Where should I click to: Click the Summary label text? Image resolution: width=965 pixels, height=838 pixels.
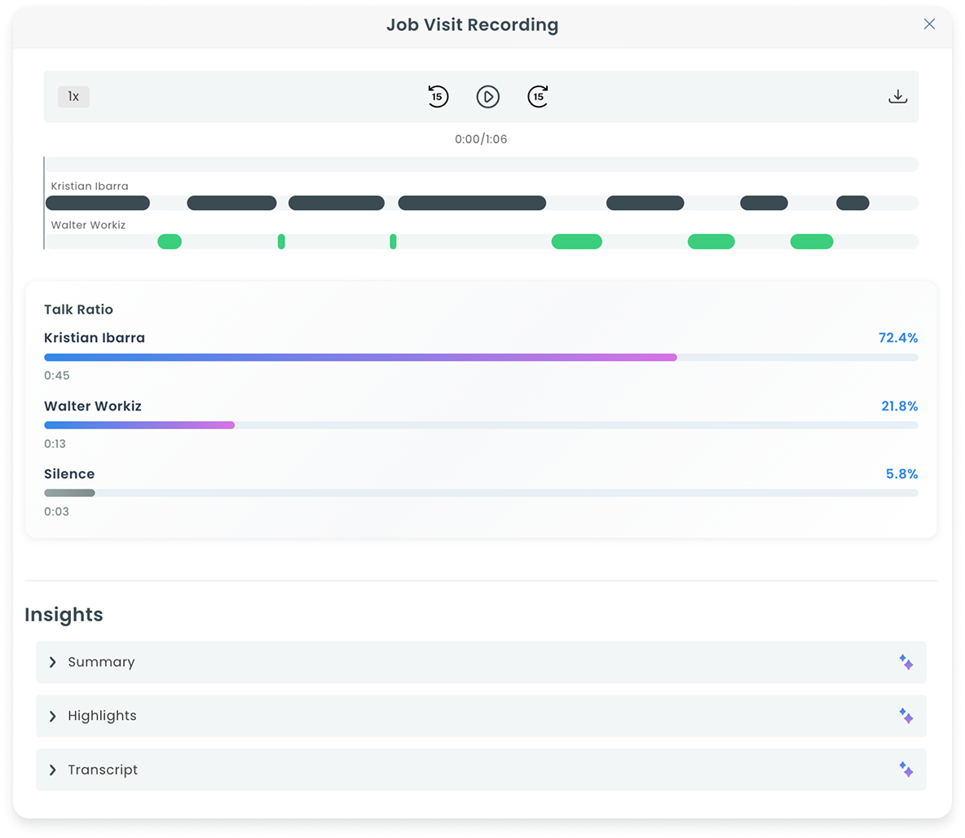tap(101, 662)
